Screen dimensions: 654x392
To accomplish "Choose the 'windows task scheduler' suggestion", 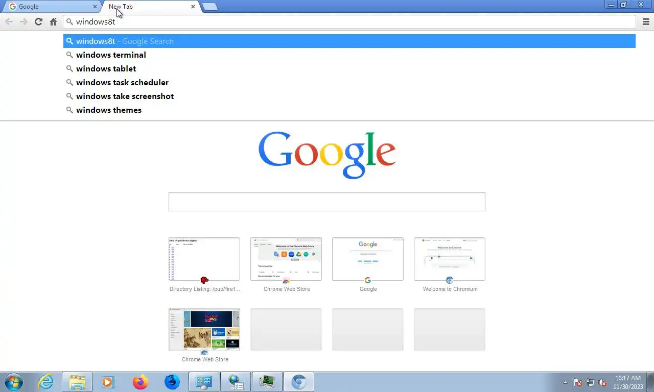I will [349, 82].
